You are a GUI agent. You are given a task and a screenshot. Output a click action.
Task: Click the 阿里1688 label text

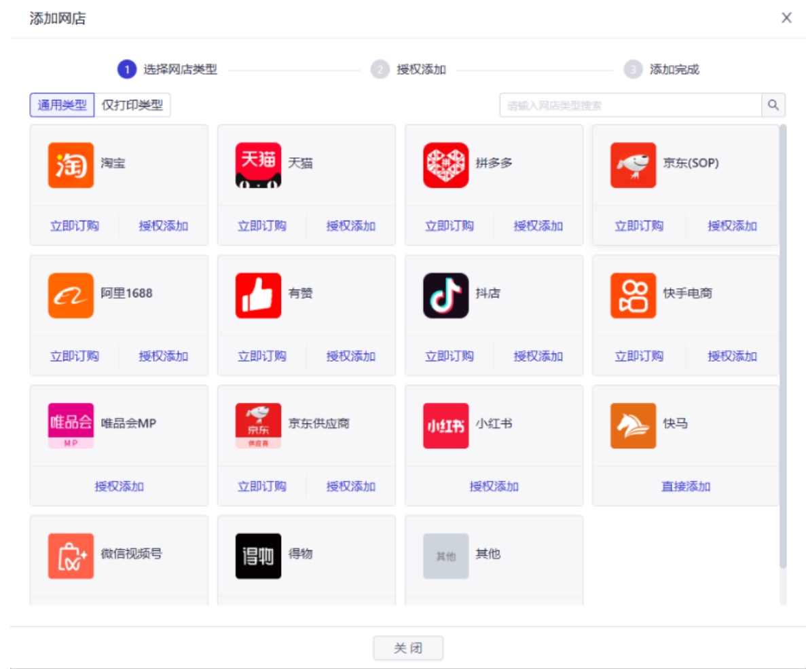(126, 293)
